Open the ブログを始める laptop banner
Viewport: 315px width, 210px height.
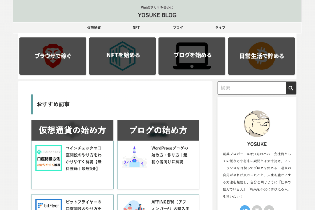point(192,56)
